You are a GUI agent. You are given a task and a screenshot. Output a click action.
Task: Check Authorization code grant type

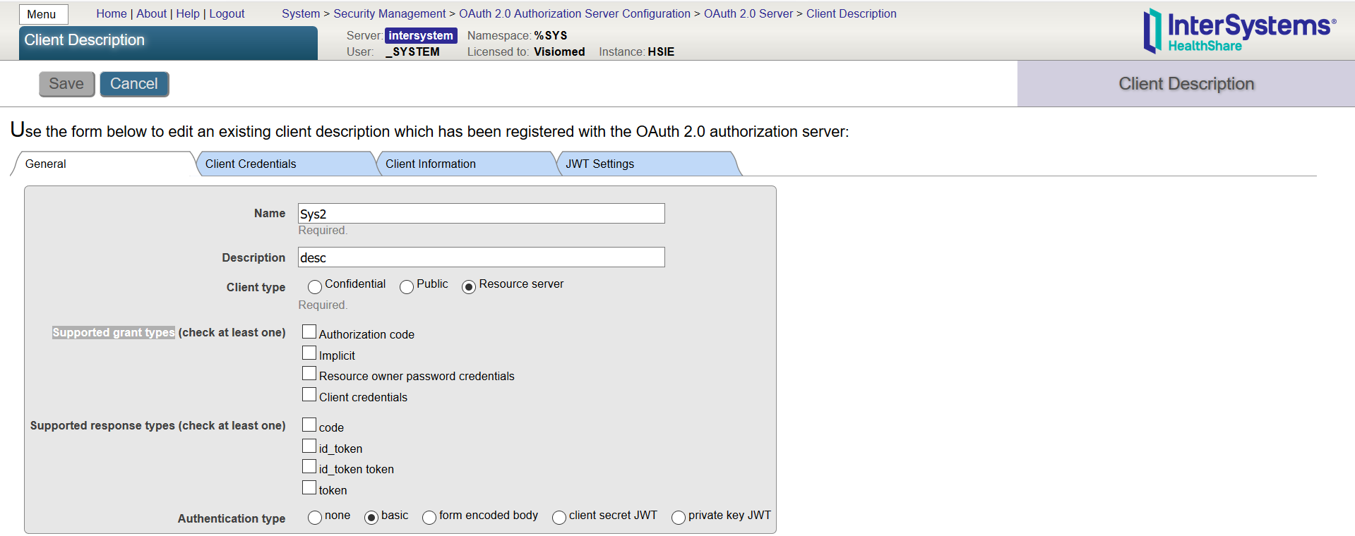pyautogui.click(x=309, y=331)
